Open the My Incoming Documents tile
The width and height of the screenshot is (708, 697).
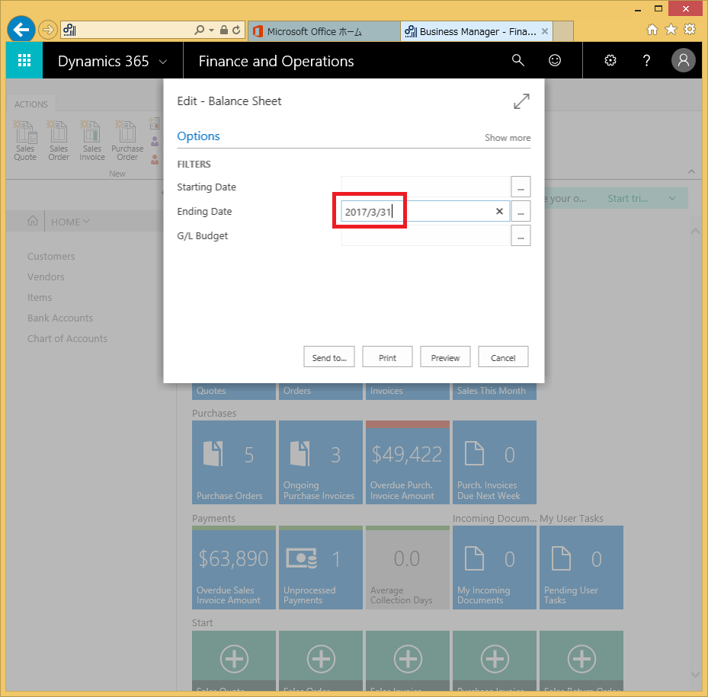point(495,568)
